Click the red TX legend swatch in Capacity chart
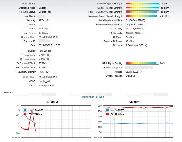 [107, 114]
